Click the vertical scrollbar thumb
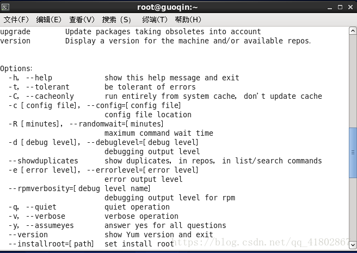Viewport: 357px width, 253px height. 353,153
